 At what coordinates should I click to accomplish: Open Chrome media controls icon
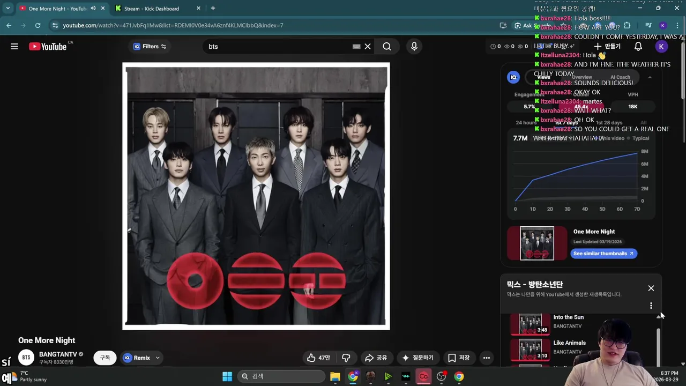coord(648,25)
